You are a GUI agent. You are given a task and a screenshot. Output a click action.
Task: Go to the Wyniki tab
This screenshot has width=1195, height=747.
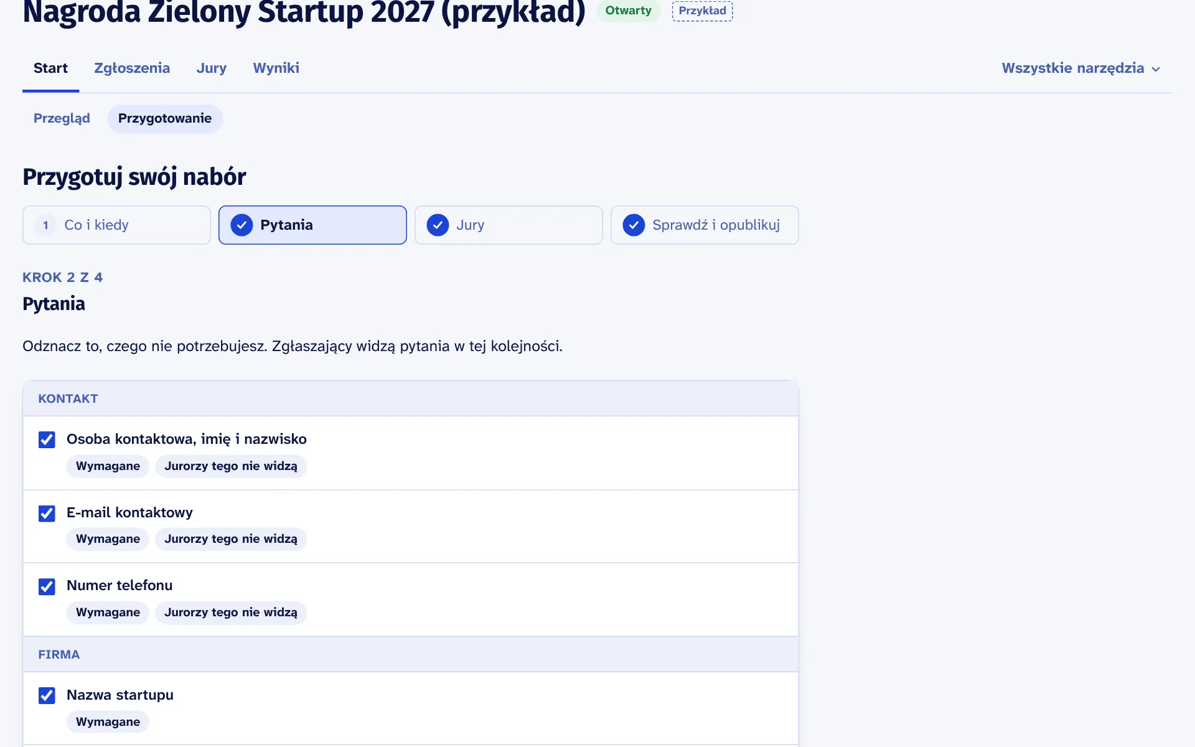tap(276, 68)
